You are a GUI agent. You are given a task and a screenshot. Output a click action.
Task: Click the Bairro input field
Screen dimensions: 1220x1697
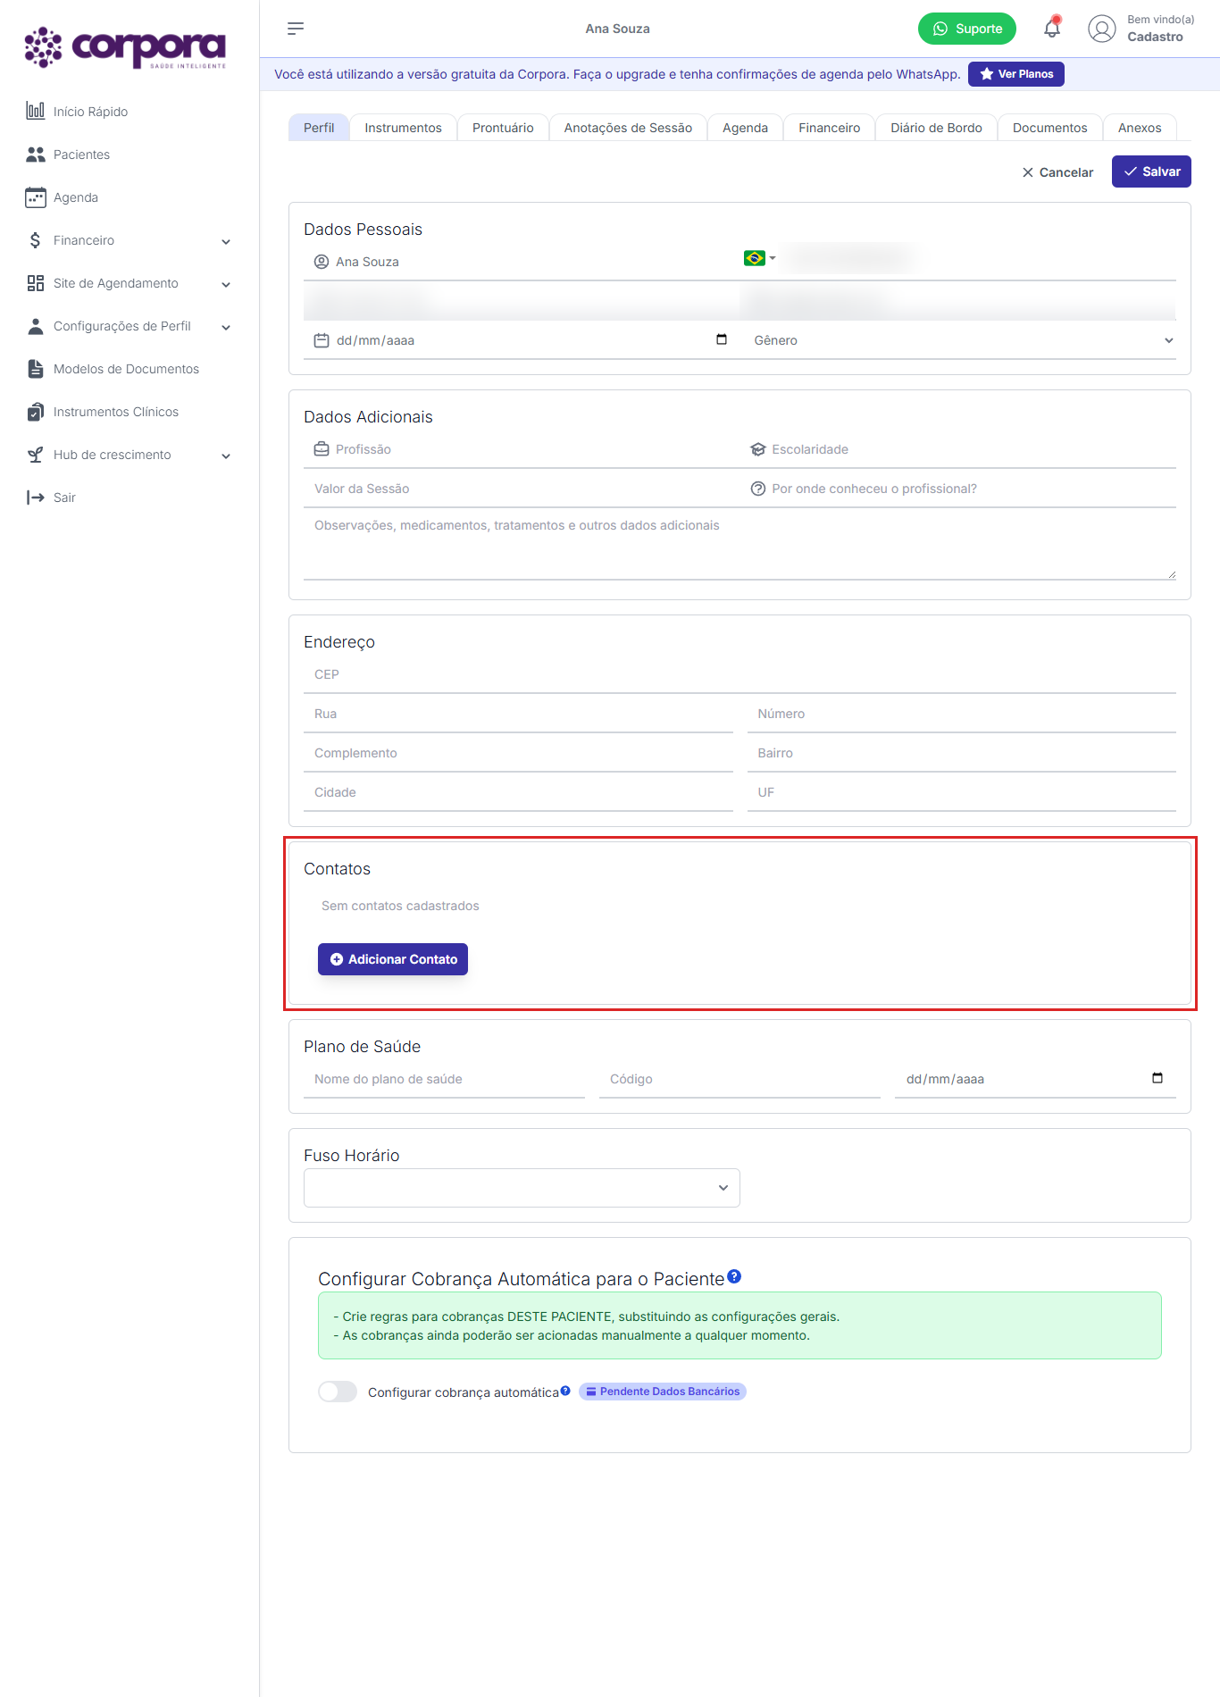(x=962, y=753)
